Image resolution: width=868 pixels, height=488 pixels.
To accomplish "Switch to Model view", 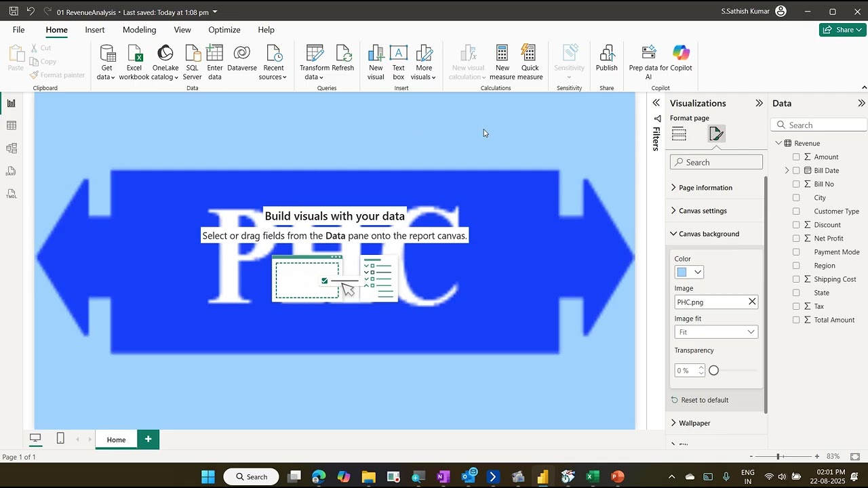I will 12,148.
